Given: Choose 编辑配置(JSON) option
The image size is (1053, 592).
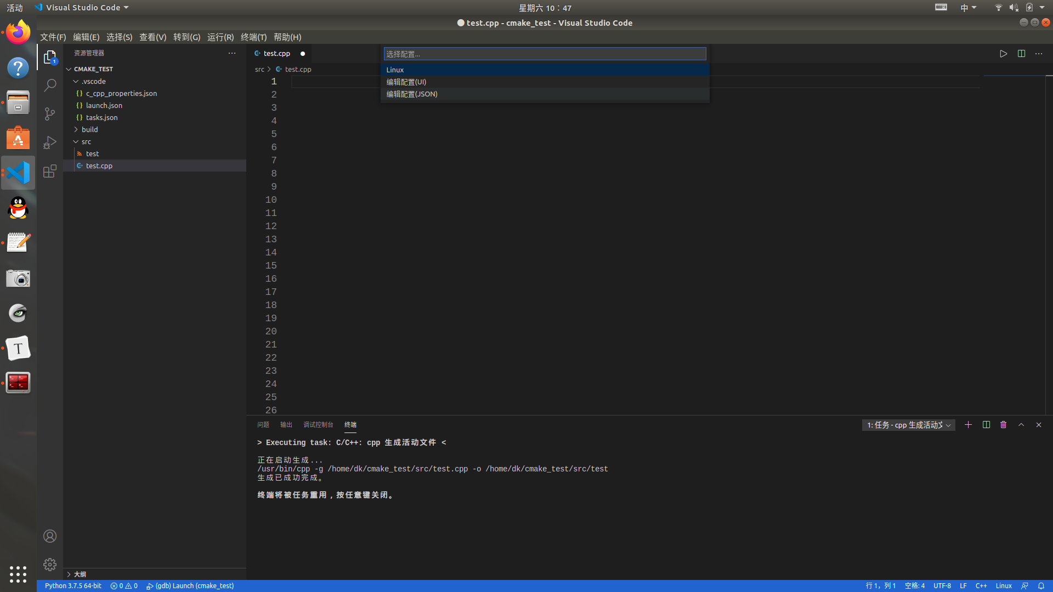Looking at the screenshot, I should point(545,94).
